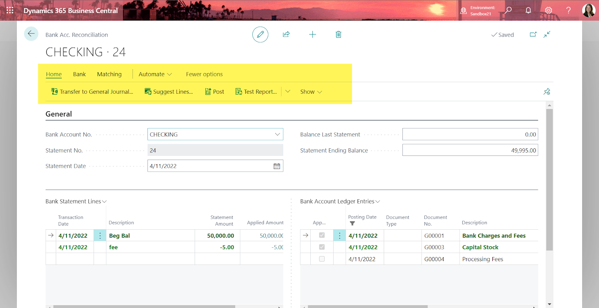The image size is (599, 308).
Task: Click the page vertical scrollbar thumb
Action: click(549, 180)
